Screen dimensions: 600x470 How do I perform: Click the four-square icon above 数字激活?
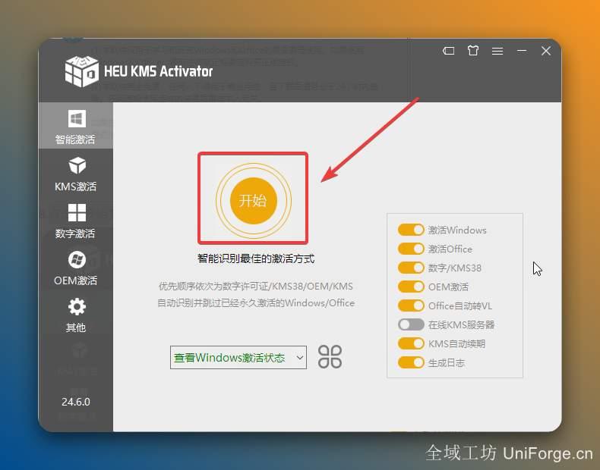point(77,212)
